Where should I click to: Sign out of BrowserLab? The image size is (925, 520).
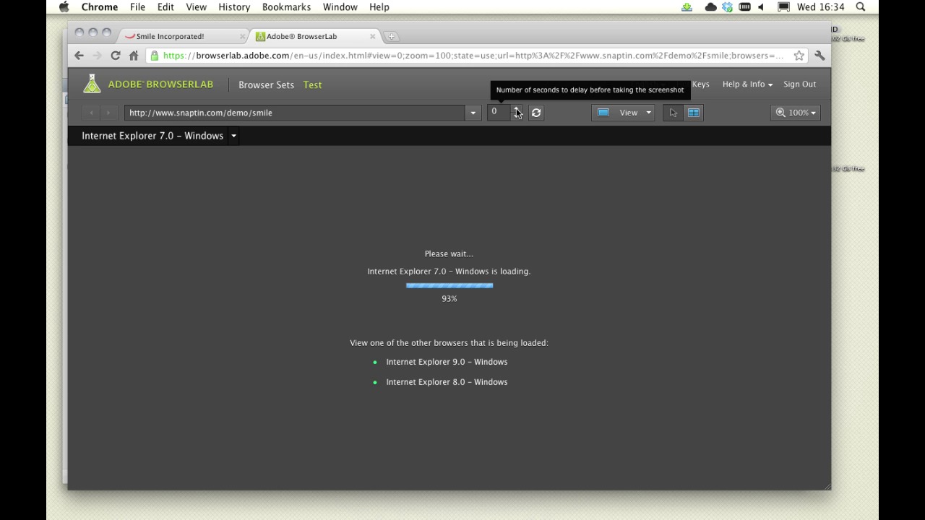coord(799,84)
